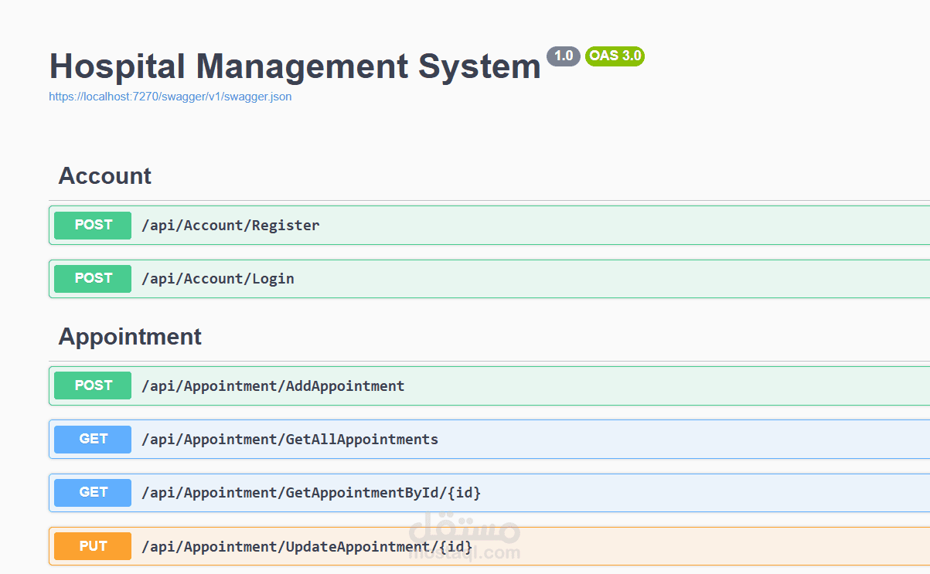Select the Register endpoint path text
Viewport: 930px width, 574px height.
pos(230,225)
